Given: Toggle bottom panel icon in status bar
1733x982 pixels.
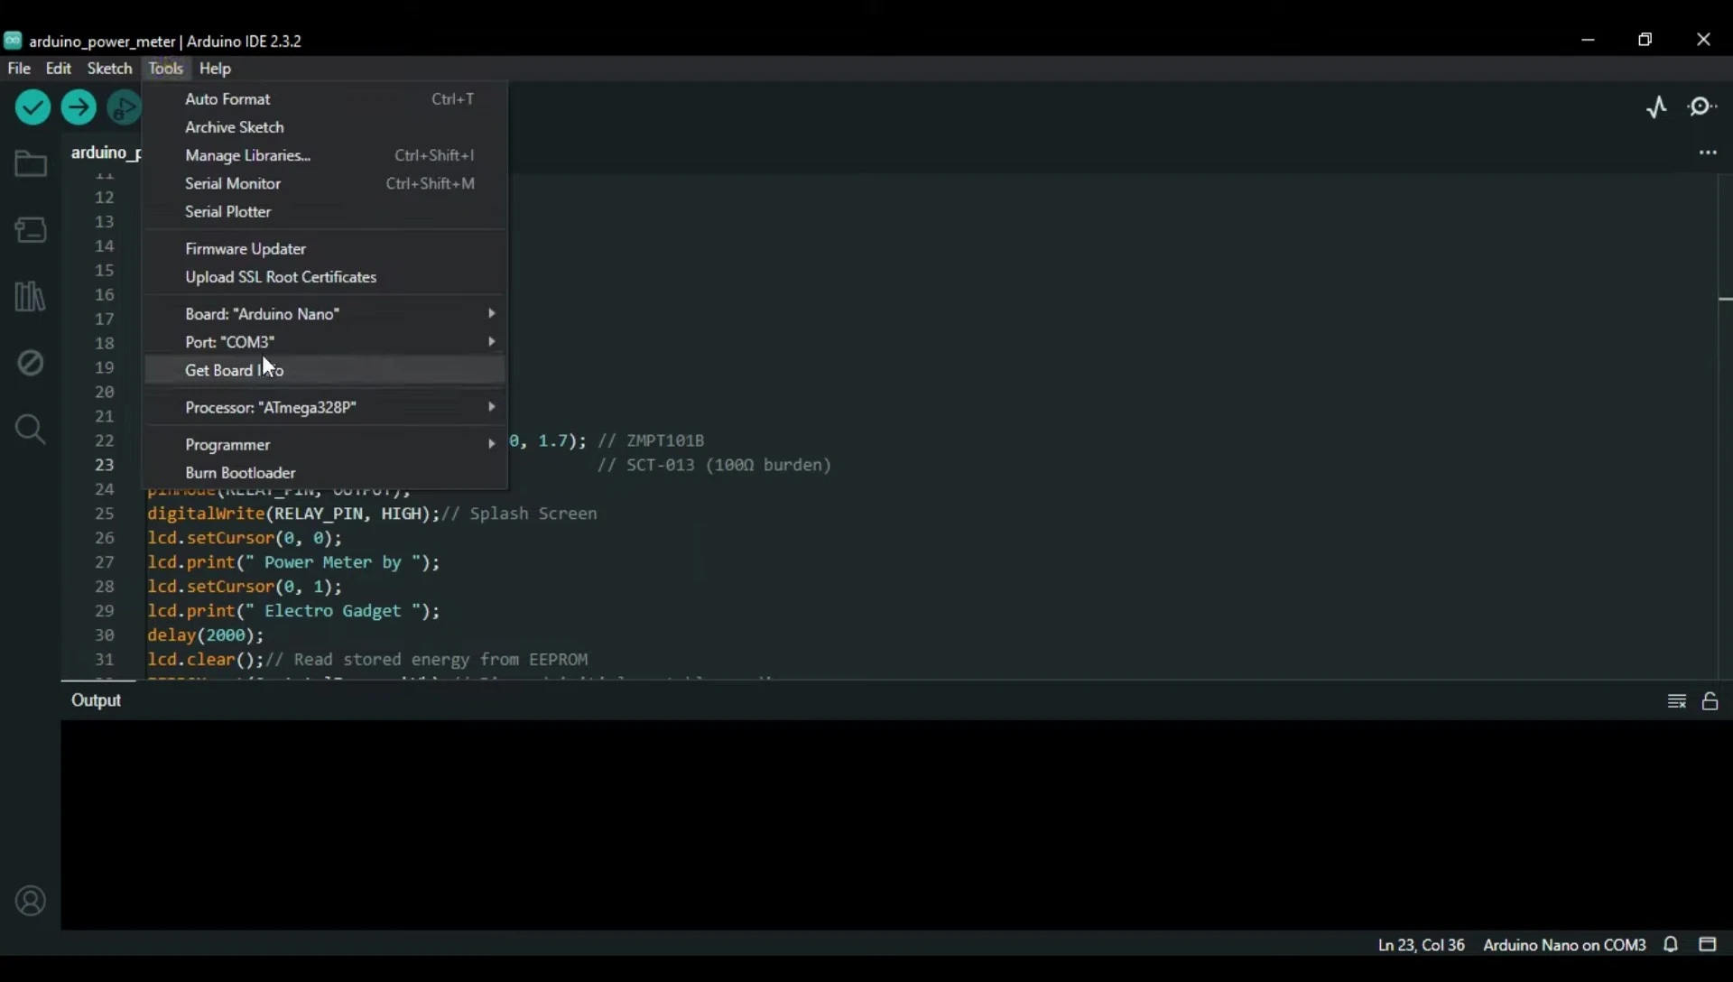Looking at the screenshot, I should point(1708,945).
